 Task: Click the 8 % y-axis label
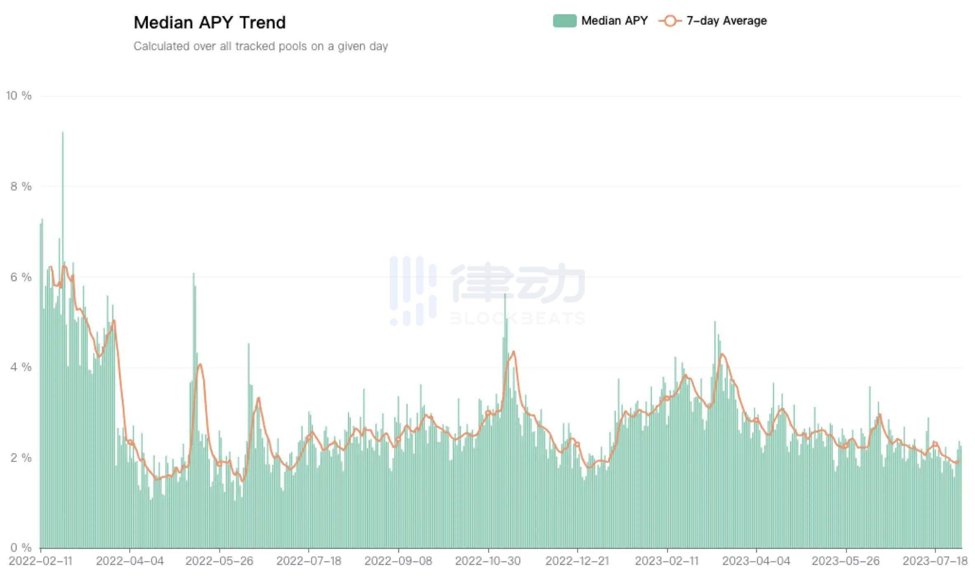(x=21, y=186)
